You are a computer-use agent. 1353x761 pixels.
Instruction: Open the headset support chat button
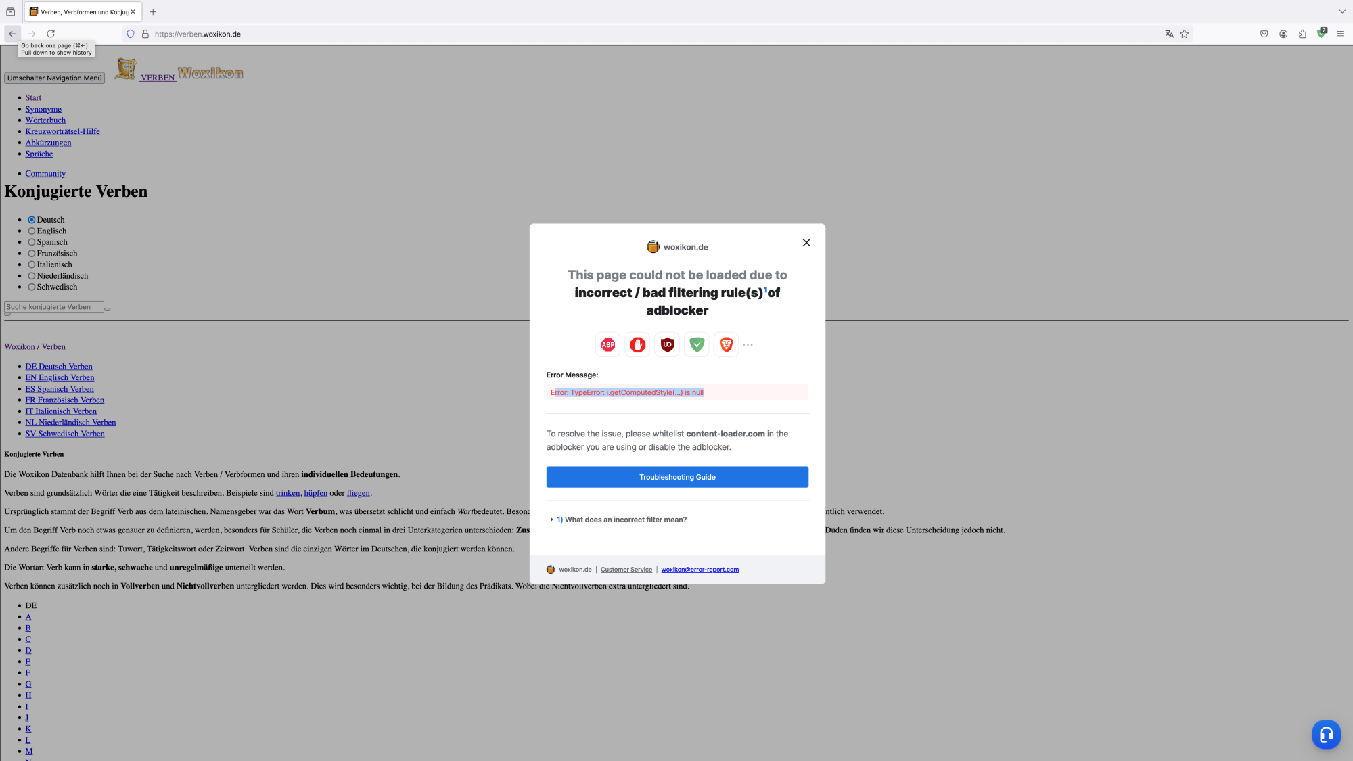pos(1326,734)
